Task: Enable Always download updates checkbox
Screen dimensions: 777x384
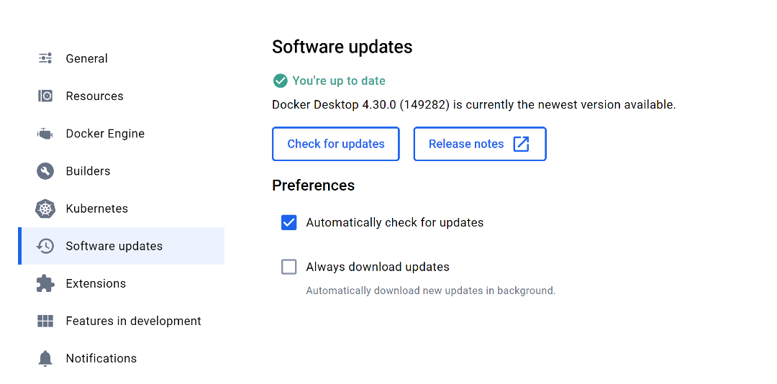Action: (289, 267)
